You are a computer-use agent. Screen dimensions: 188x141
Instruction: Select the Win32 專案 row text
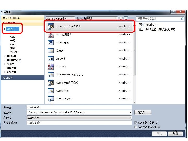(x=62, y=43)
